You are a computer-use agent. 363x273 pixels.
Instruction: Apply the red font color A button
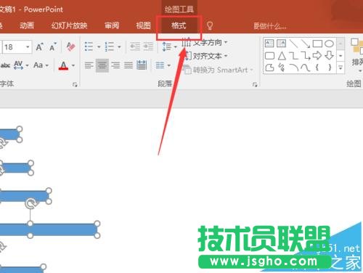63,65
